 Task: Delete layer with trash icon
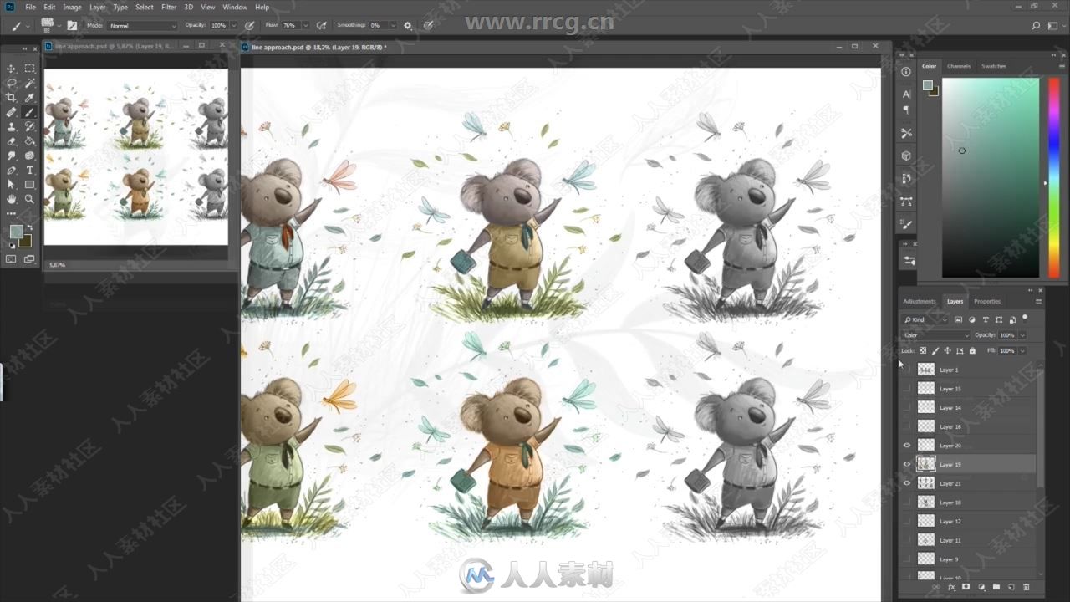click(x=1027, y=588)
